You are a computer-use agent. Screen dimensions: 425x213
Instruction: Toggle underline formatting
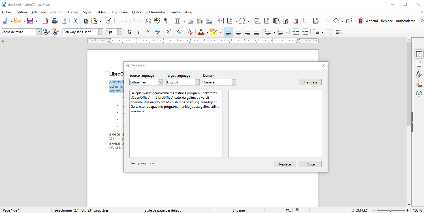click(148, 32)
